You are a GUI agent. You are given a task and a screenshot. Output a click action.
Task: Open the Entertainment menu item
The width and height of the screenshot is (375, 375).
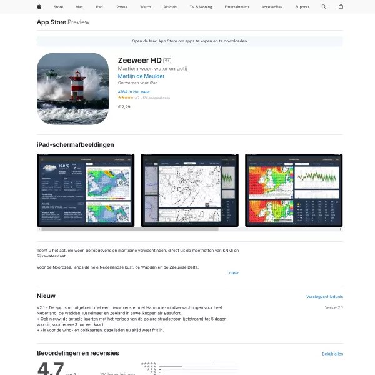(x=237, y=7)
